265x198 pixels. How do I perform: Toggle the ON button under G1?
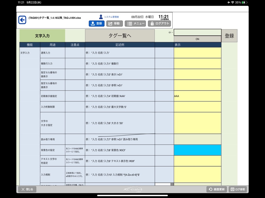197,39
